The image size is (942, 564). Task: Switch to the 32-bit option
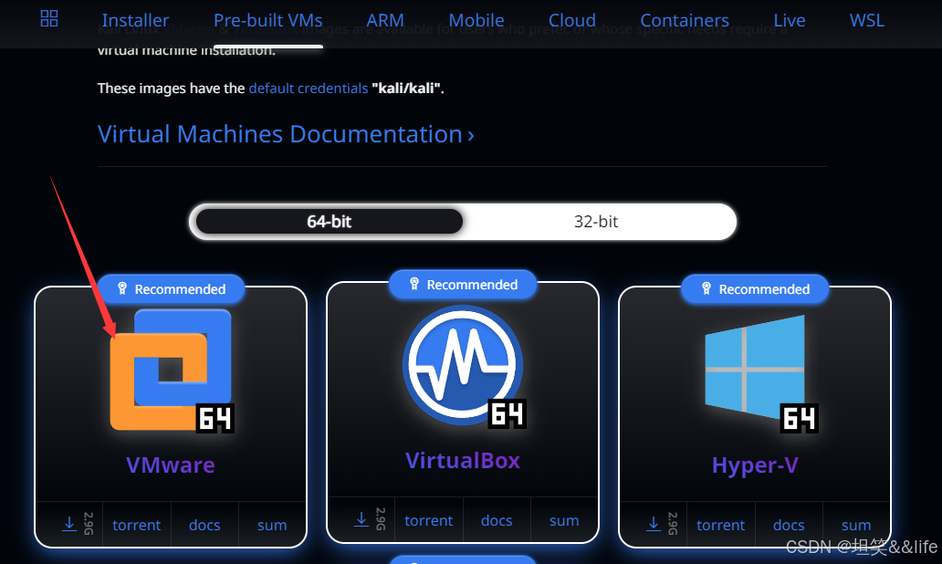click(x=596, y=222)
